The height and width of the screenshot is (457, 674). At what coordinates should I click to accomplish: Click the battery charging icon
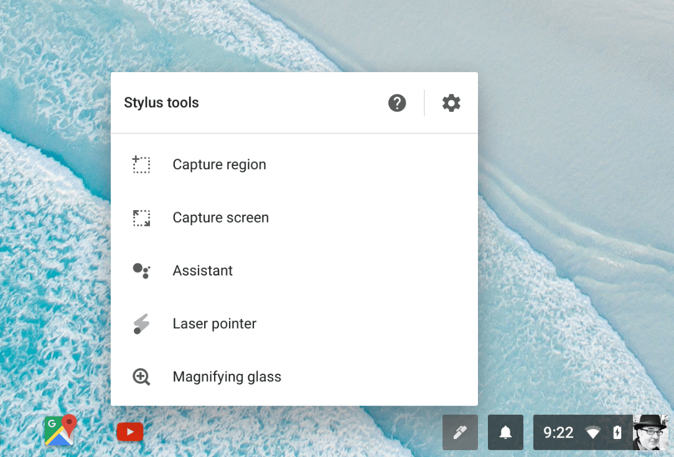(x=617, y=432)
